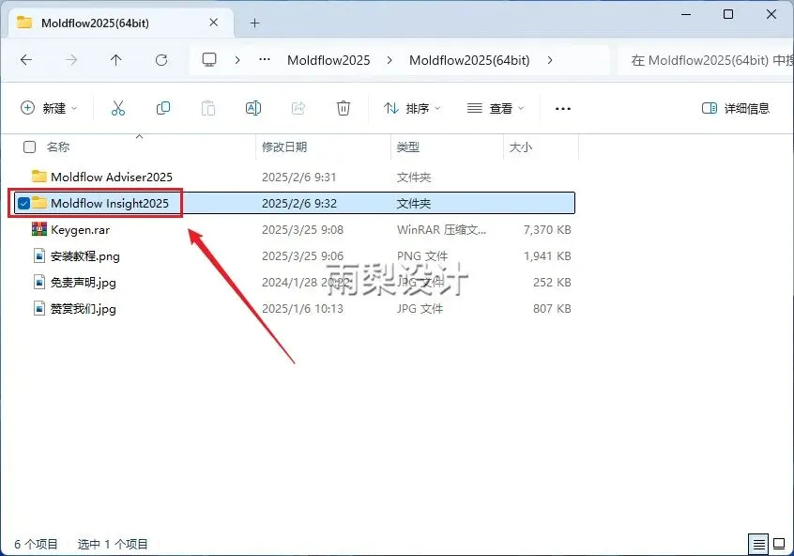This screenshot has width=794, height=556.
Task: Sort by the 类型 column header
Action: click(407, 147)
